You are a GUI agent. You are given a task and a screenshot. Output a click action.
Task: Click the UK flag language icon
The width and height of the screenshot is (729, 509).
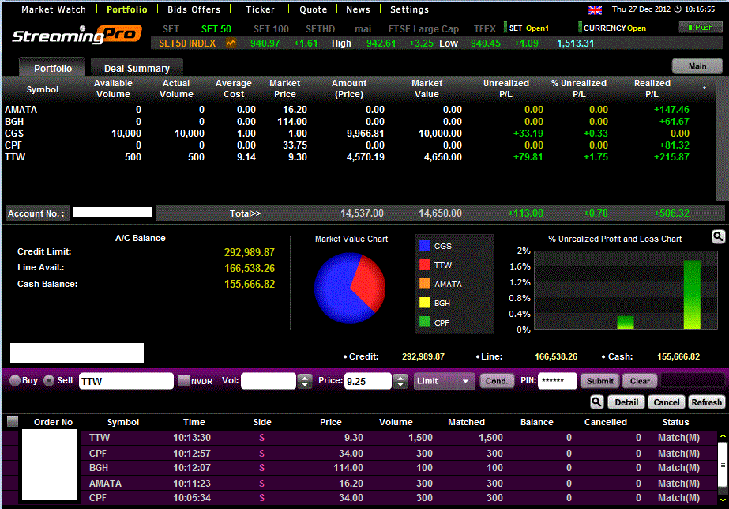click(x=595, y=9)
